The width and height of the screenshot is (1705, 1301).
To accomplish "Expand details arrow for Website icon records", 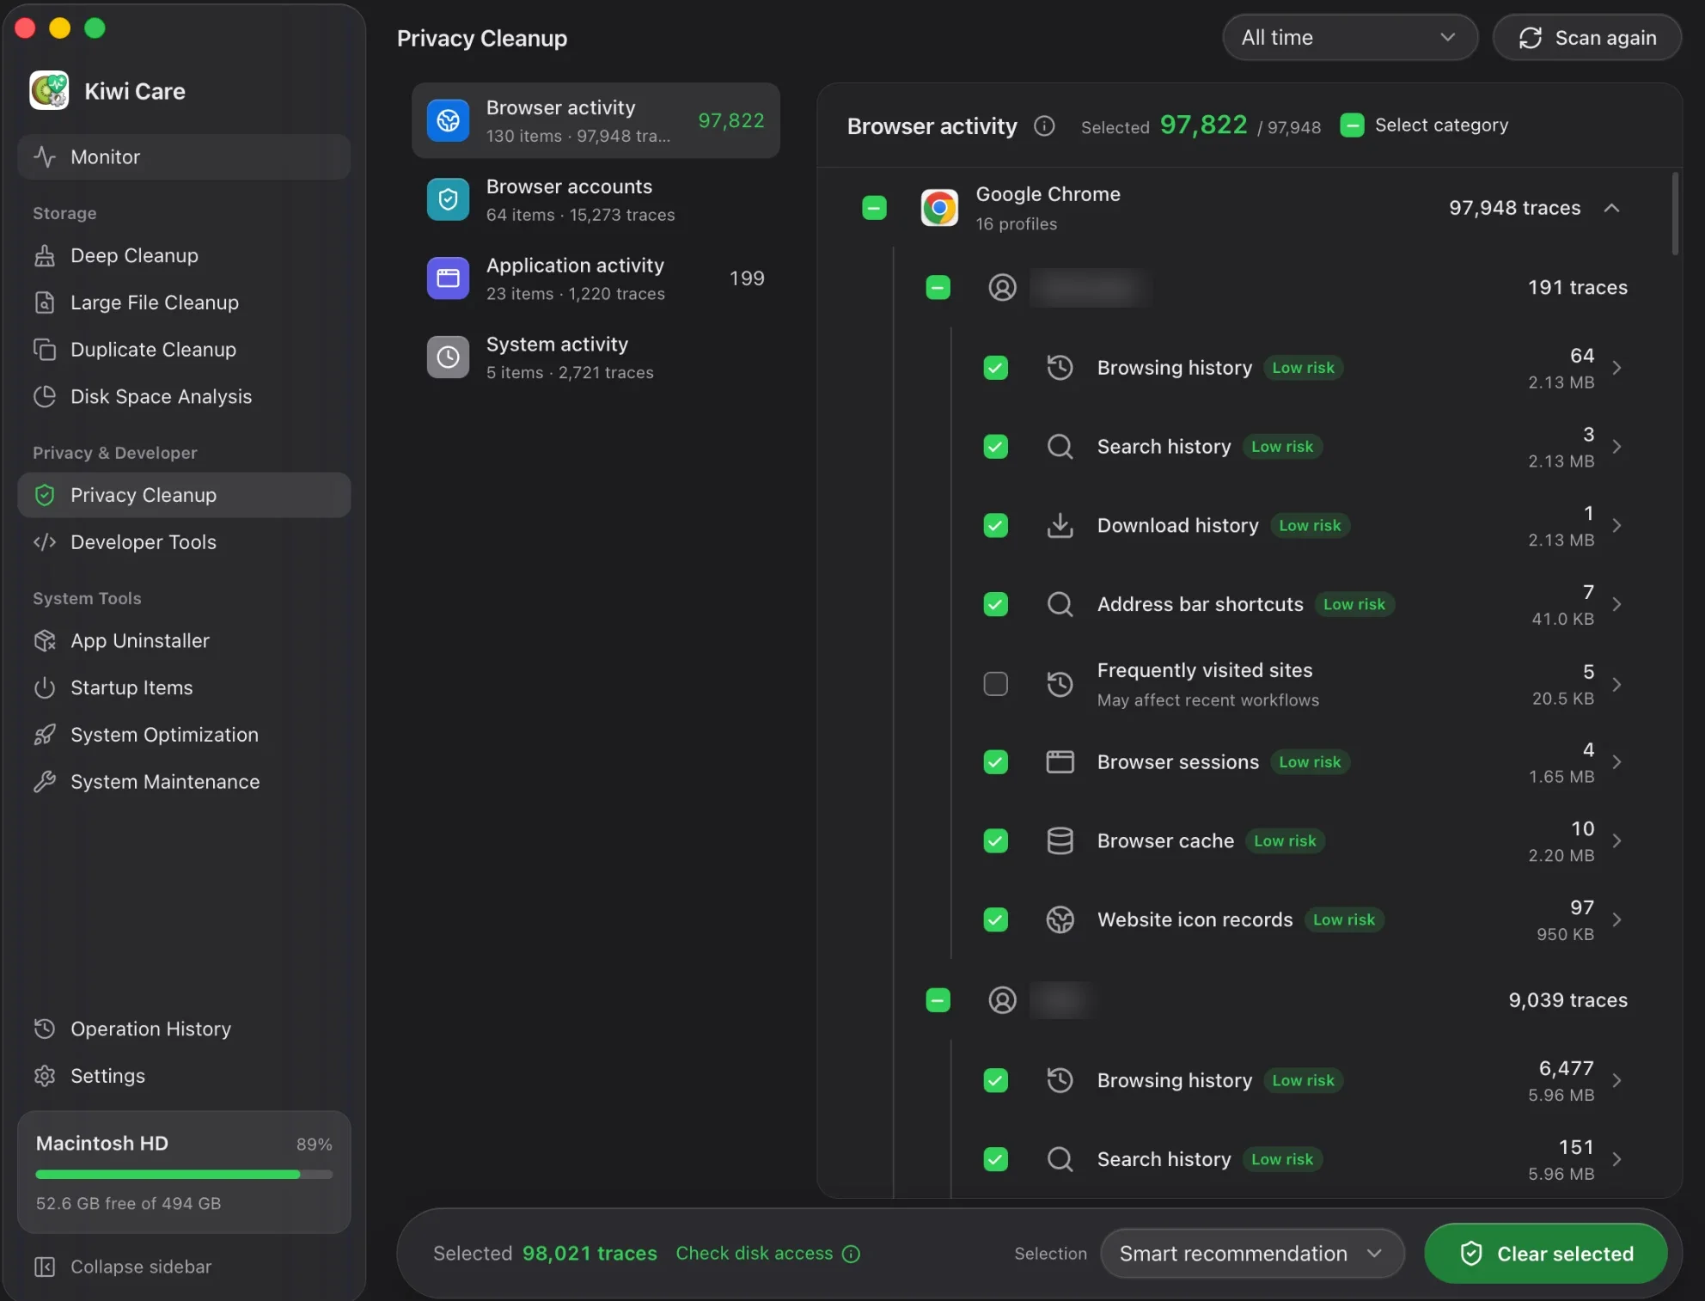I will pos(1617,920).
